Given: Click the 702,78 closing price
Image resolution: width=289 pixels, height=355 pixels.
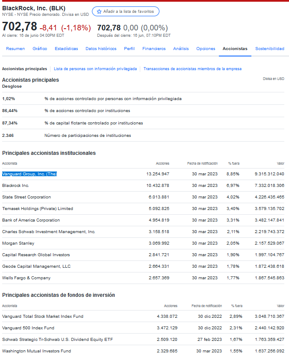Looking at the screenshot, I should (20, 27).
